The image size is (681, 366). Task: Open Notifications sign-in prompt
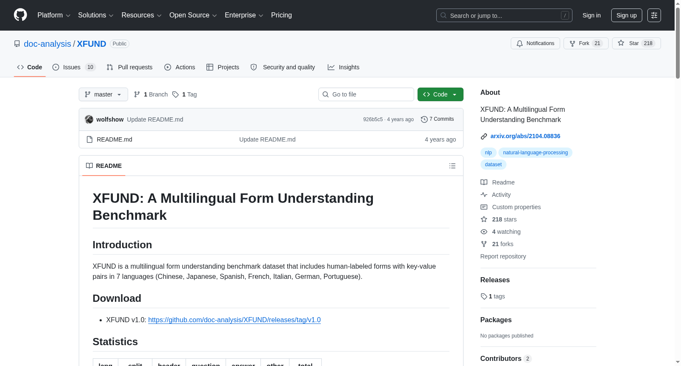pyautogui.click(x=535, y=43)
